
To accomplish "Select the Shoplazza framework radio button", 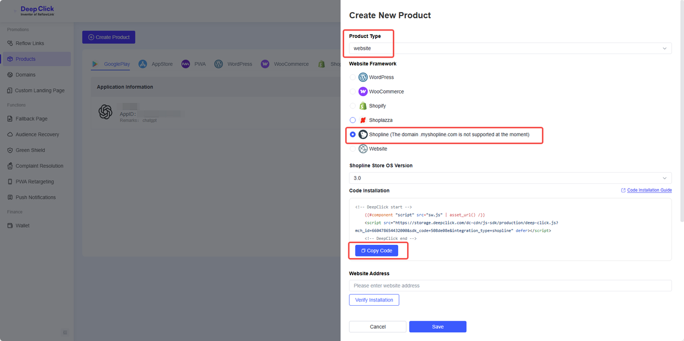I will coord(353,120).
